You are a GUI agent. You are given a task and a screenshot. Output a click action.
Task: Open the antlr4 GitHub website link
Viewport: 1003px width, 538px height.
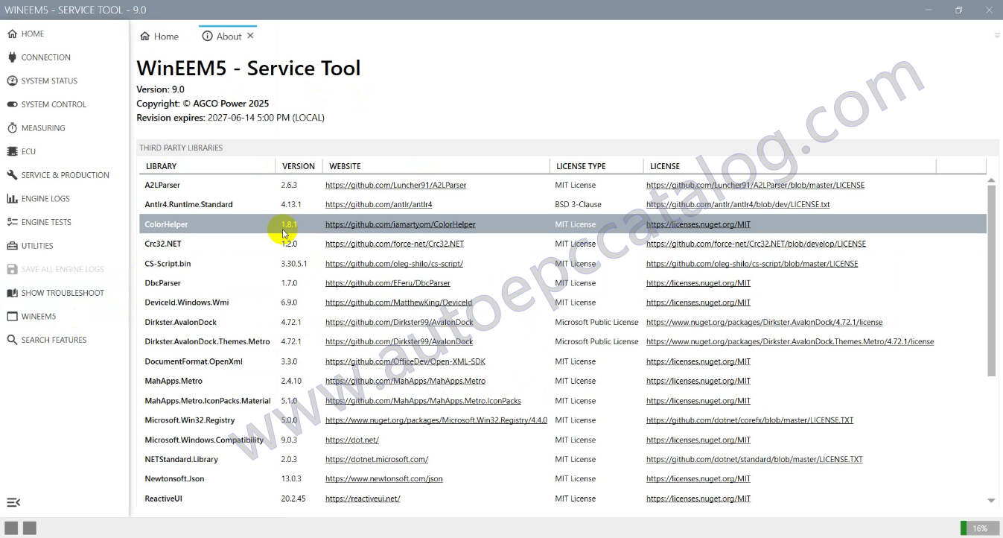tap(378, 204)
